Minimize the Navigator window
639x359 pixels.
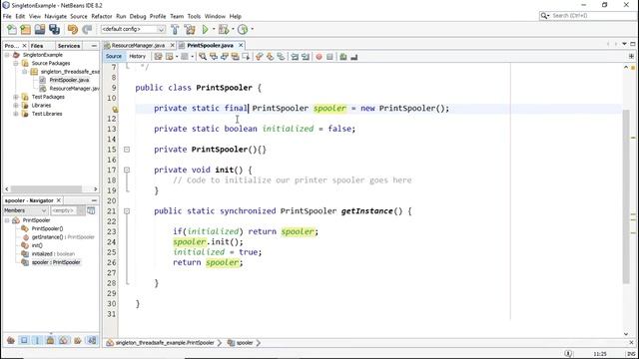point(94,200)
